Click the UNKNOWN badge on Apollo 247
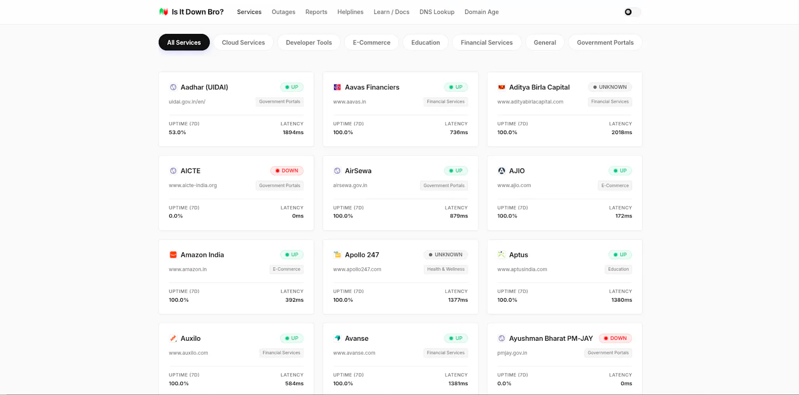 click(445, 255)
